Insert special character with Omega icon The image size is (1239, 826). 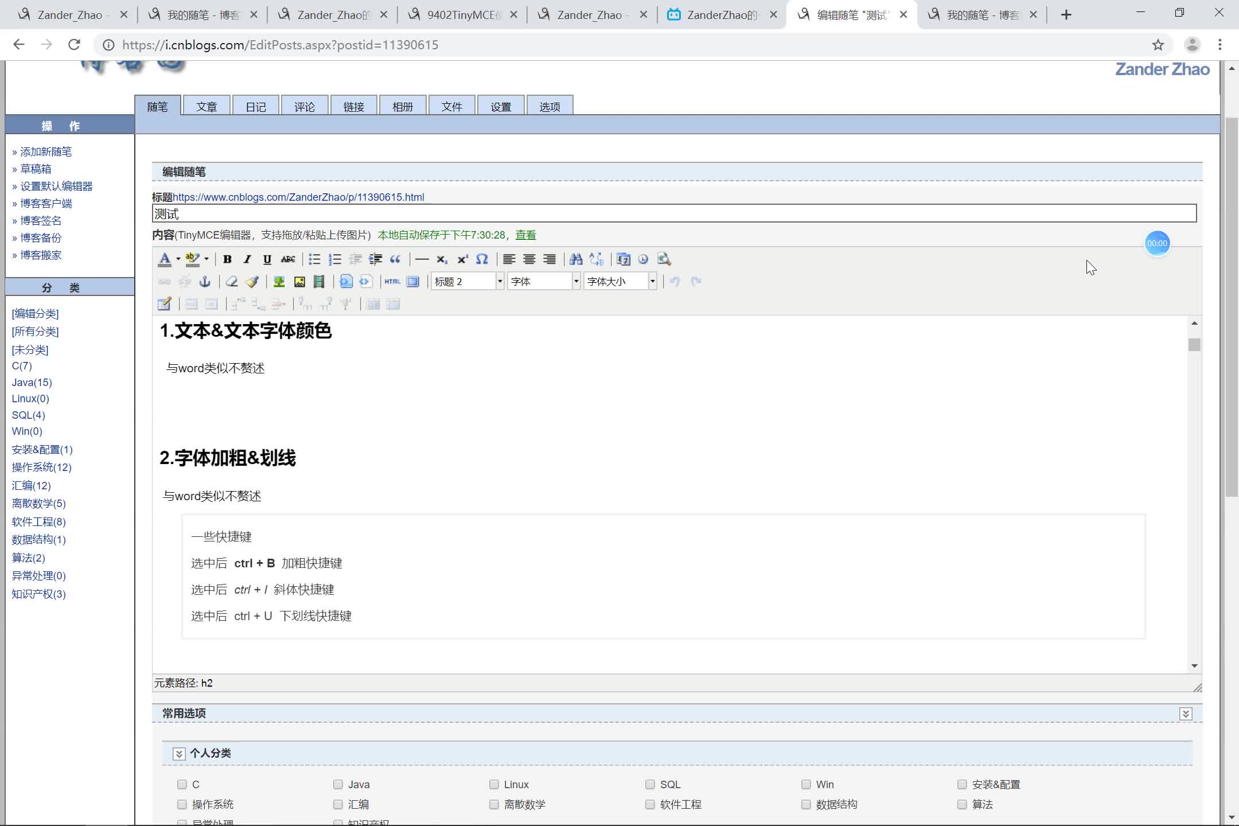click(x=482, y=259)
